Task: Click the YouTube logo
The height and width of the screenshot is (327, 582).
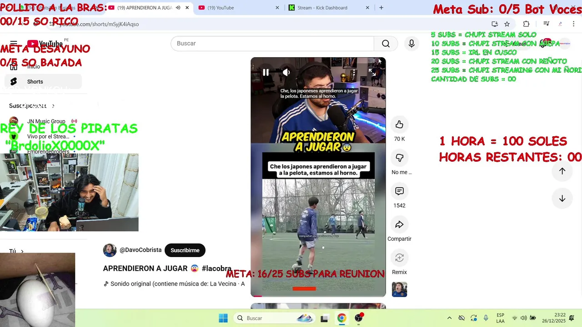Action: tap(45, 44)
